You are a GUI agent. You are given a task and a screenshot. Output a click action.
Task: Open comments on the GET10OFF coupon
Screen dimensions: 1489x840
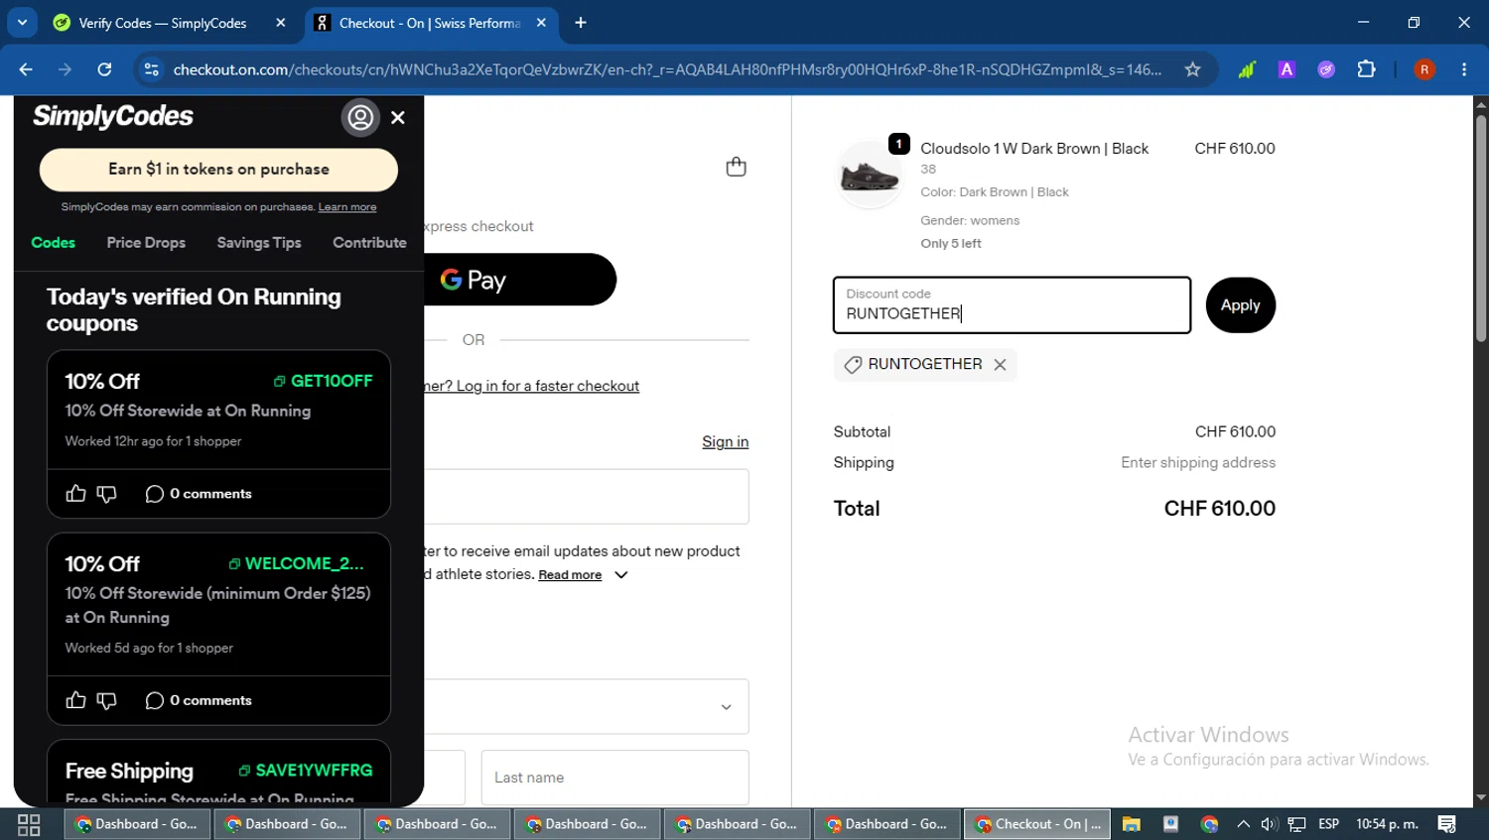[199, 494]
